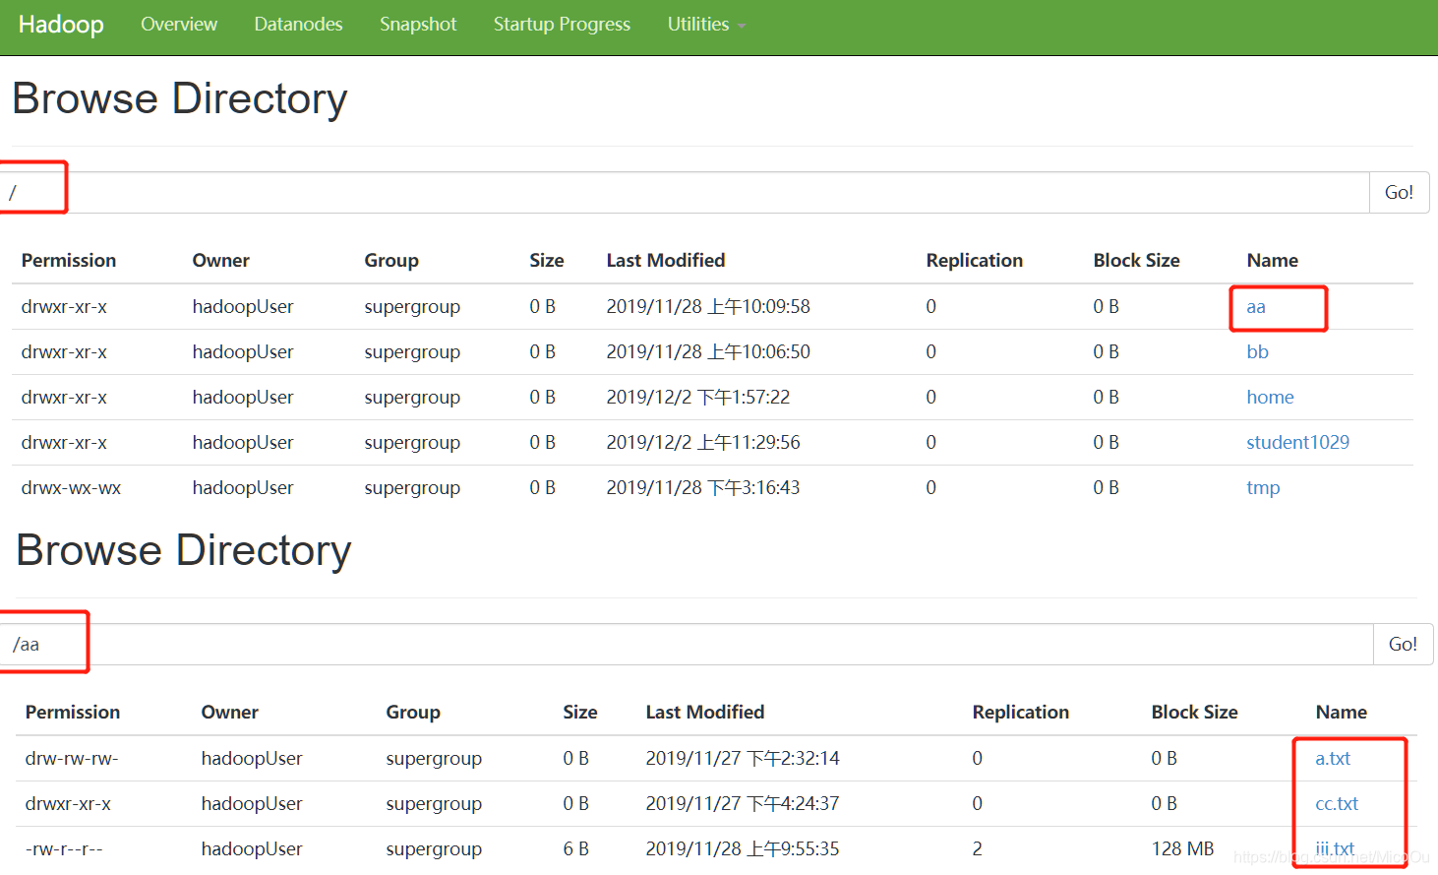Image resolution: width=1438 pixels, height=875 pixels.
Task: Select the timestamp "2019/11/27 下午4:24:37"
Action: pos(743,804)
